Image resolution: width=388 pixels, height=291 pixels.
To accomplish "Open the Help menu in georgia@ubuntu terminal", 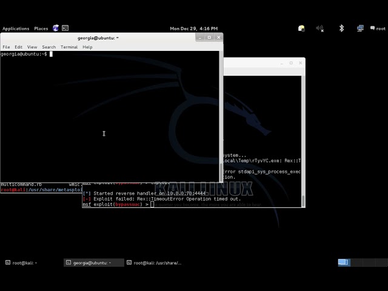I will [x=87, y=47].
